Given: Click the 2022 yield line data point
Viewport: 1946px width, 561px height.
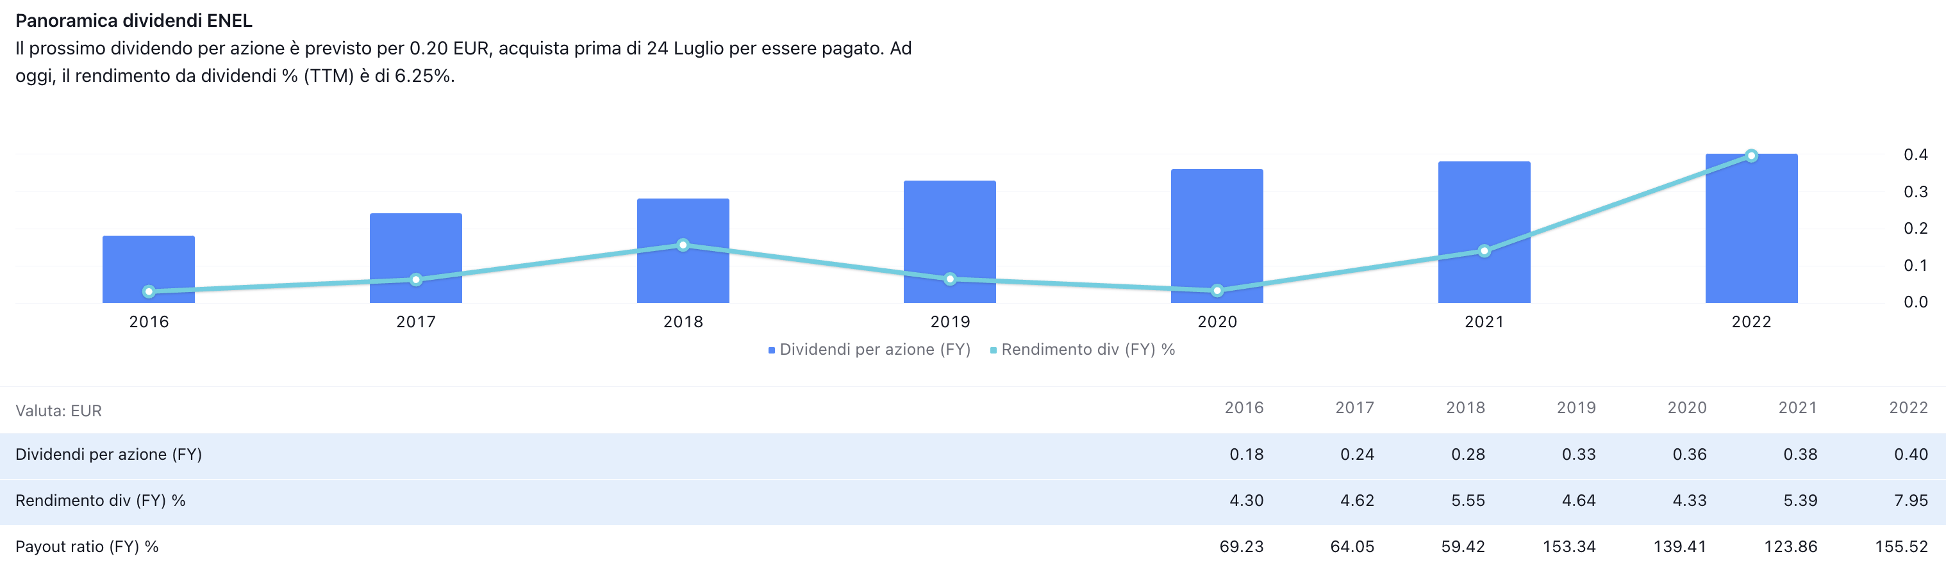Looking at the screenshot, I should coord(1751,156).
